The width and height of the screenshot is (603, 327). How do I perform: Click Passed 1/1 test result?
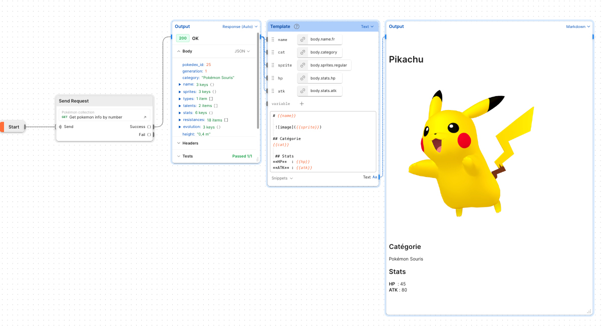click(x=242, y=156)
